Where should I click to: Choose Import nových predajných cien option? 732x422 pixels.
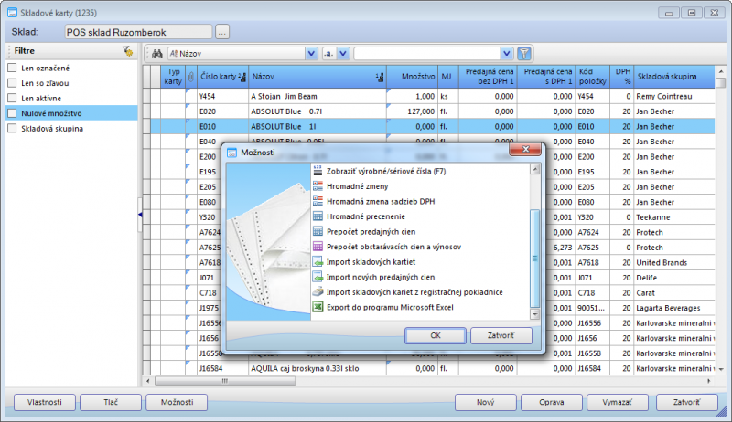(x=380, y=277)
